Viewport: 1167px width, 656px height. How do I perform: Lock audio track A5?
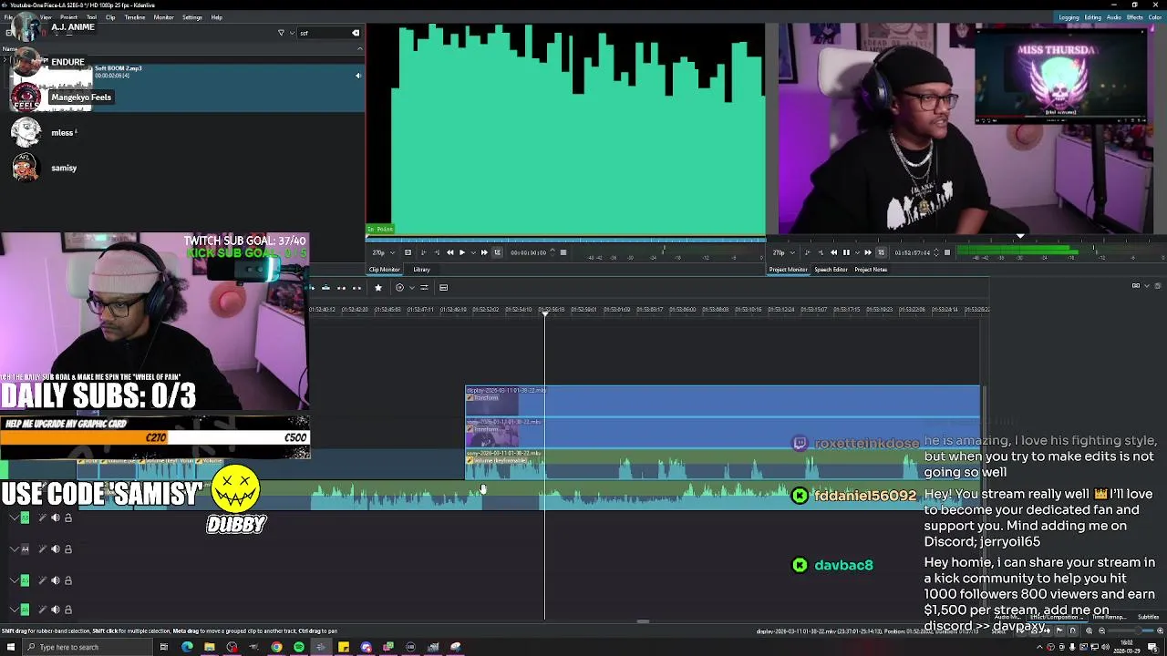67,579
